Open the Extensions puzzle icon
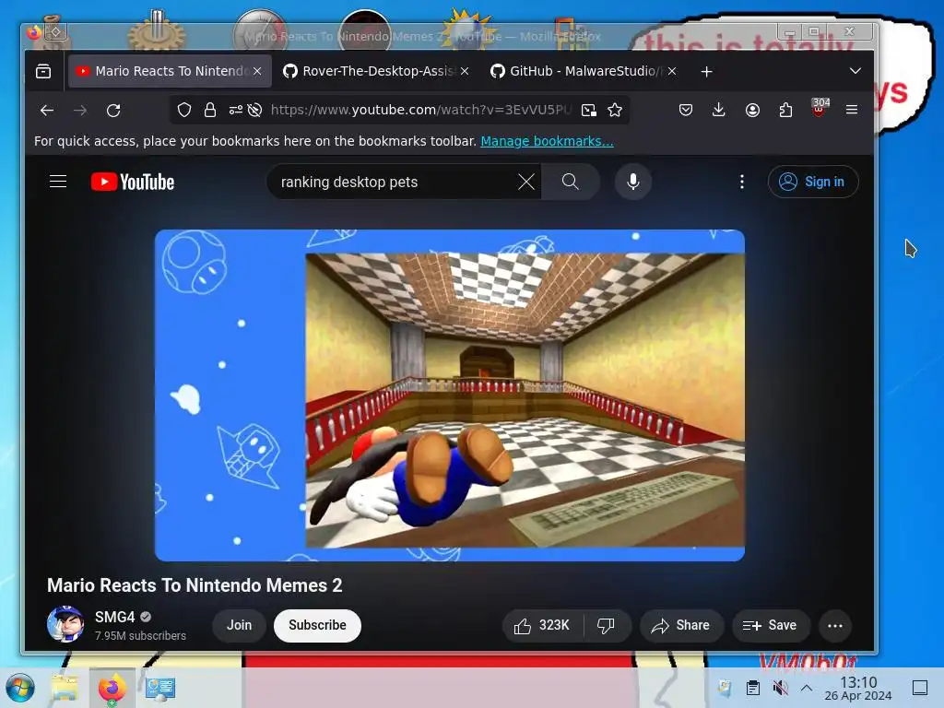The width and height of the screenshot is (944, 708). point(785,110)
